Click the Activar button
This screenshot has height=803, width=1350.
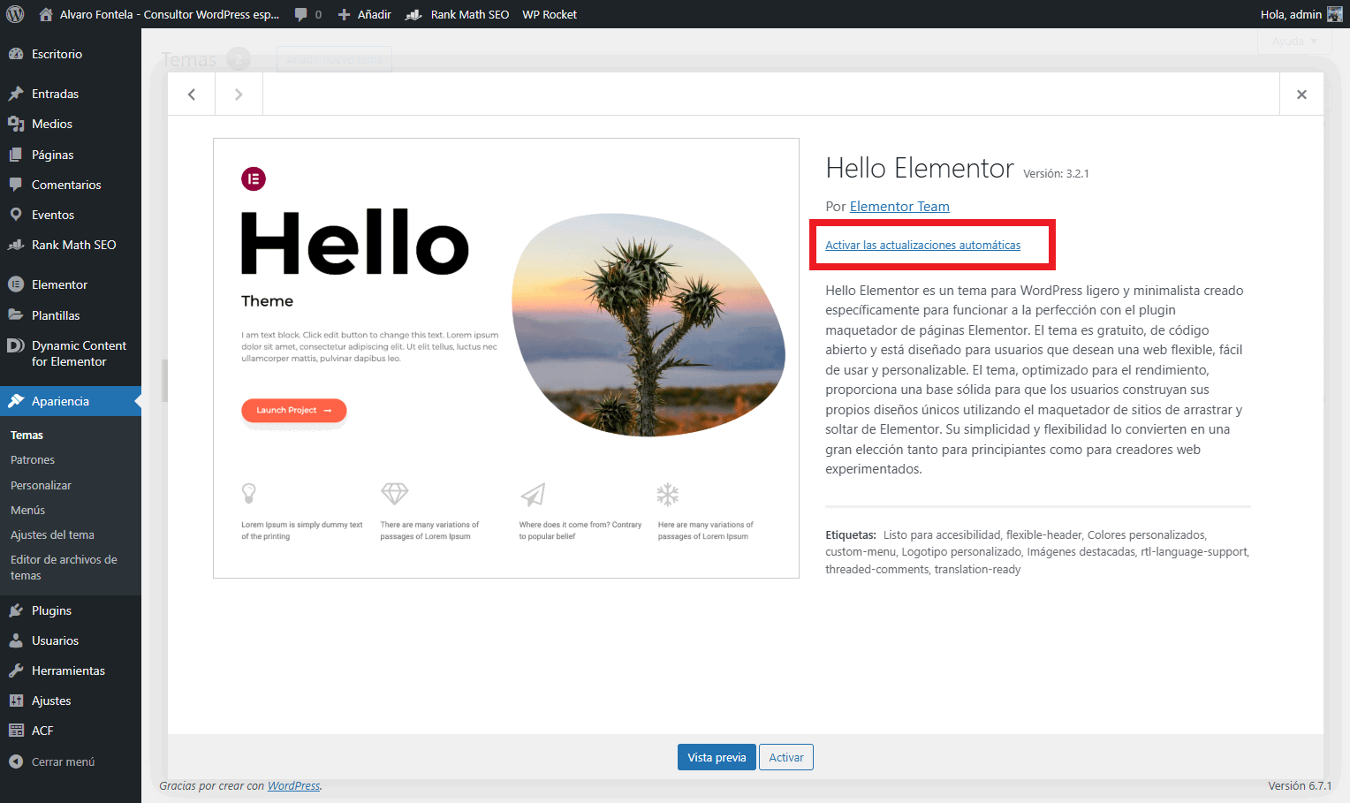(786, 757)
